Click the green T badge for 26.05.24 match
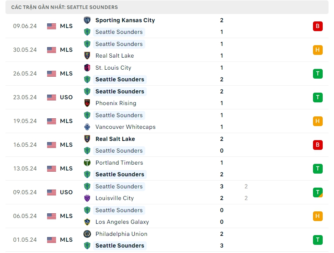This screenshot has width=334, height=253. 318,74
